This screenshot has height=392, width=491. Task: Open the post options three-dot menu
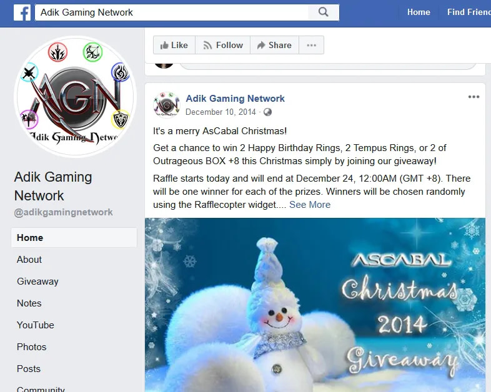474,97
